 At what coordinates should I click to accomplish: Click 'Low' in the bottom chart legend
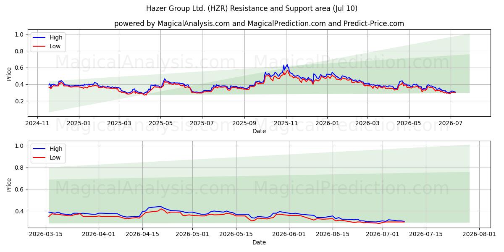click(55, 157)
